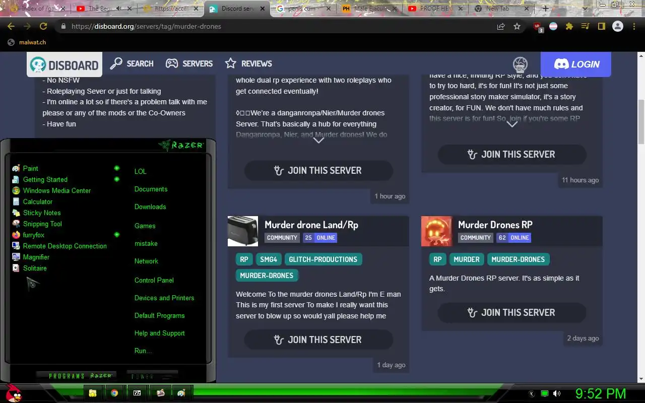Screen dimensions: 645x403
Task: Expand Paint jump list arrow
Action: click(x=116, y=168)
